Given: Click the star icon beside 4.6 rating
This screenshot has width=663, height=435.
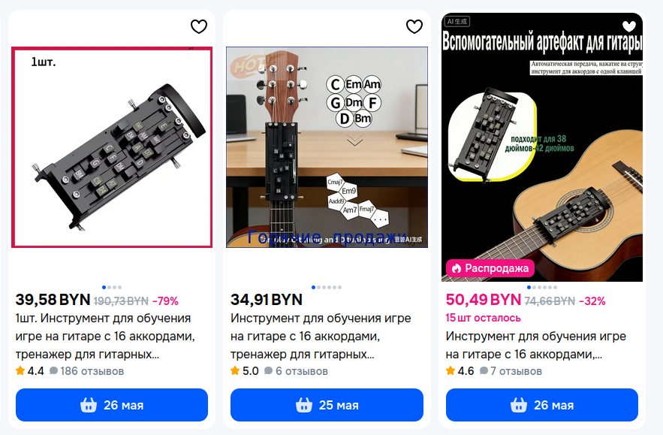Looking at the screenshot, I should 451,371.
